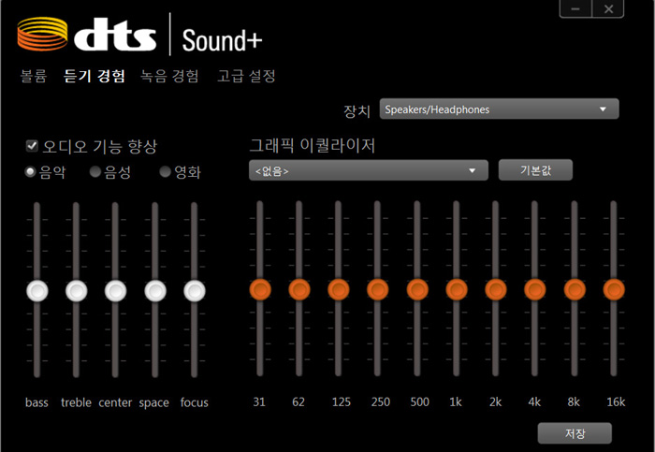This screenshot has height=452, width=655.
Task: Toggle the 오디오 기능 향상 checkbox
Action: click(x=32, y=146)
